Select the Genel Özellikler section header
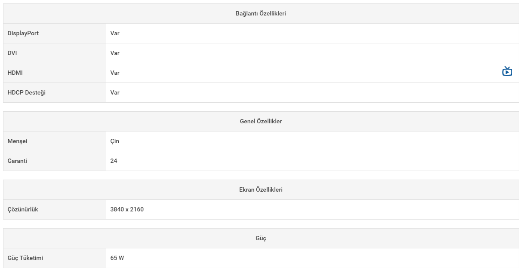The height and width of the screenshot is (272, 523). 261,122
